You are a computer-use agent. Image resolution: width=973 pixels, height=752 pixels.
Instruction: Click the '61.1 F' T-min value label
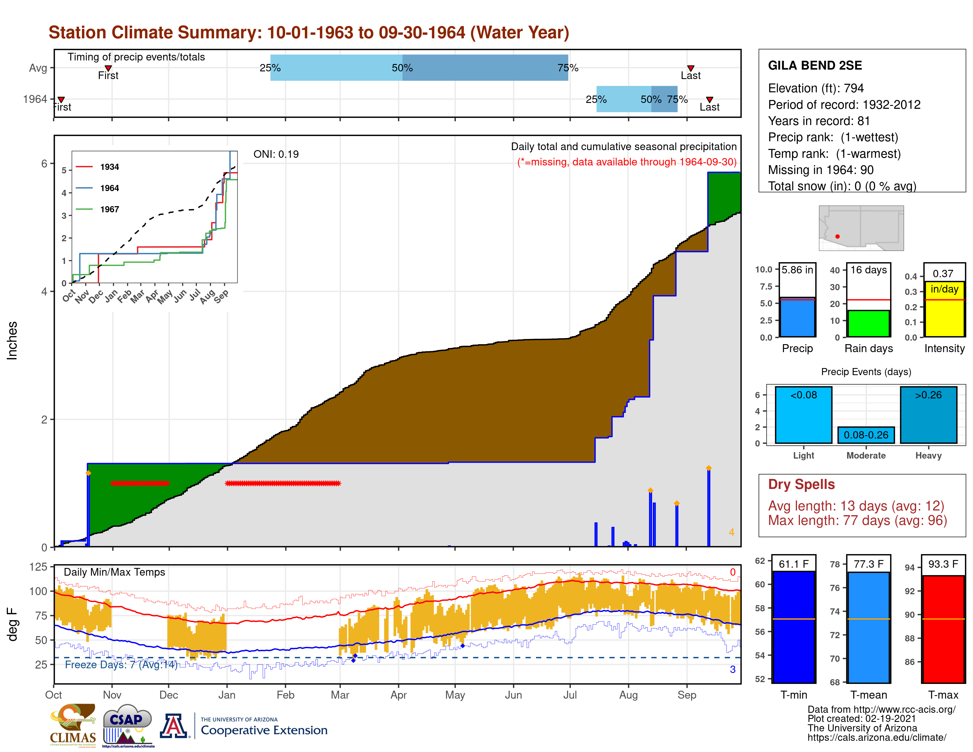pos(794,564)
